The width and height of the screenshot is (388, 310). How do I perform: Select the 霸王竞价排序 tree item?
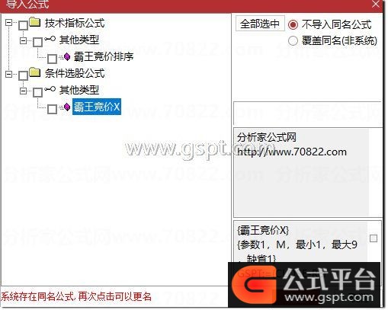[x=104, y=56]
